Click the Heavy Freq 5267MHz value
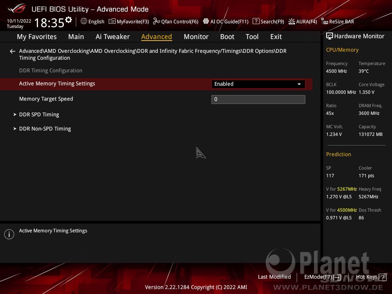 pyautogui.click(x=369, y=197)
